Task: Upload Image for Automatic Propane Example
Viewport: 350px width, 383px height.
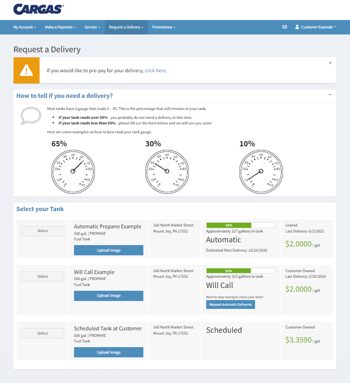Action: pos(108,250)
